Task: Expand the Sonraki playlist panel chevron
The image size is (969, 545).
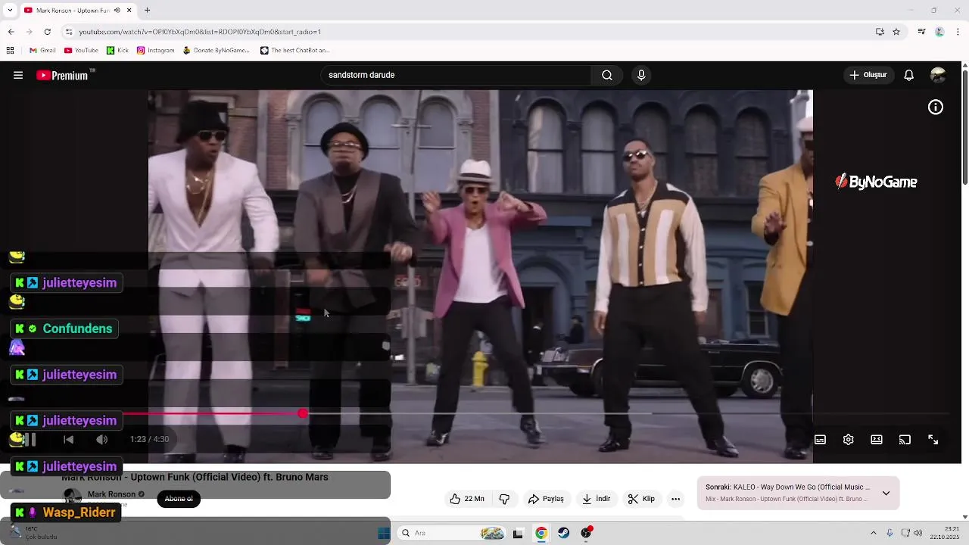Action: [886, 494]
